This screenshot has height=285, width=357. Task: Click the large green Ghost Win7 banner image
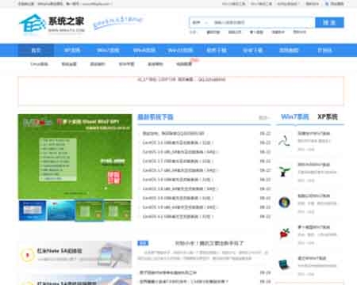[75, 157]
